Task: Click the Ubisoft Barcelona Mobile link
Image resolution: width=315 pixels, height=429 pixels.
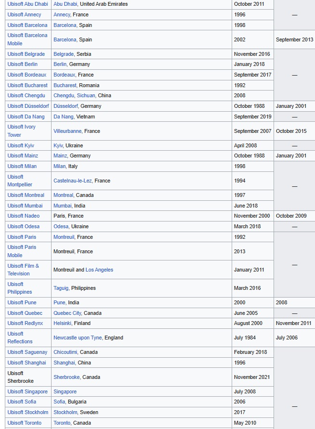Action: (x=27, y=39)
